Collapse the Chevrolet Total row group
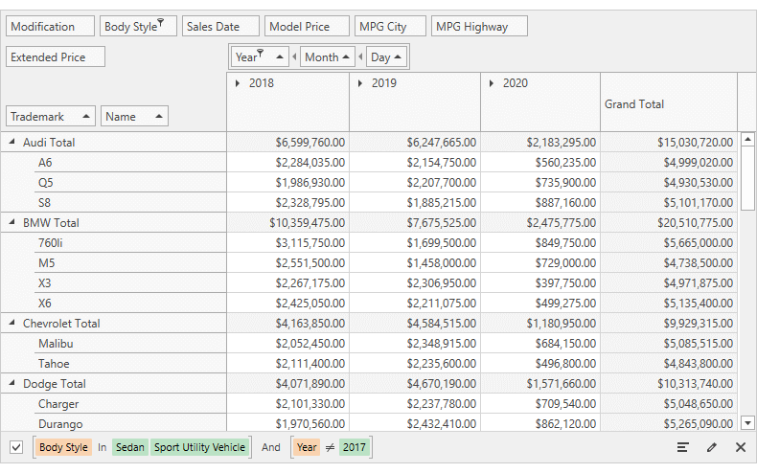Screen dimensions: 757x473 coord(12,324)
